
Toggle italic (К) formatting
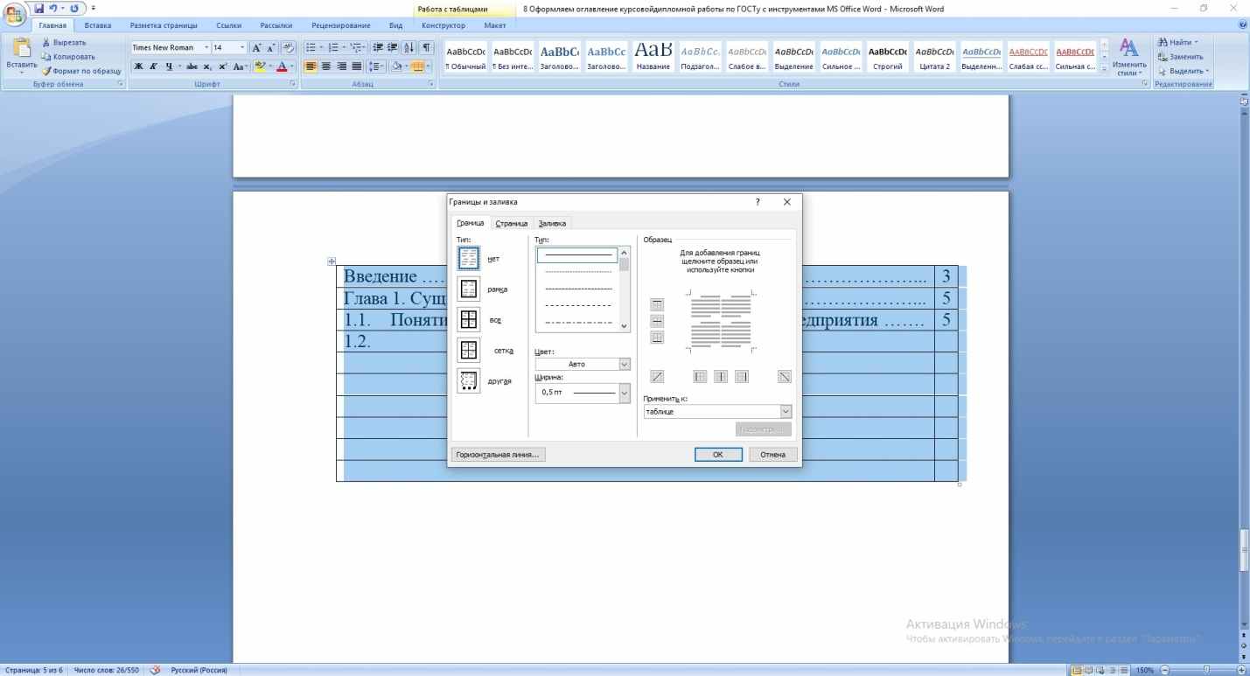coord(151,66)
